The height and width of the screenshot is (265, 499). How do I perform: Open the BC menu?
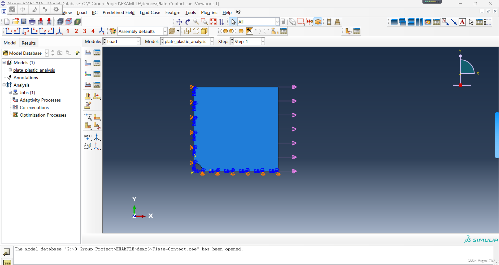95,12
